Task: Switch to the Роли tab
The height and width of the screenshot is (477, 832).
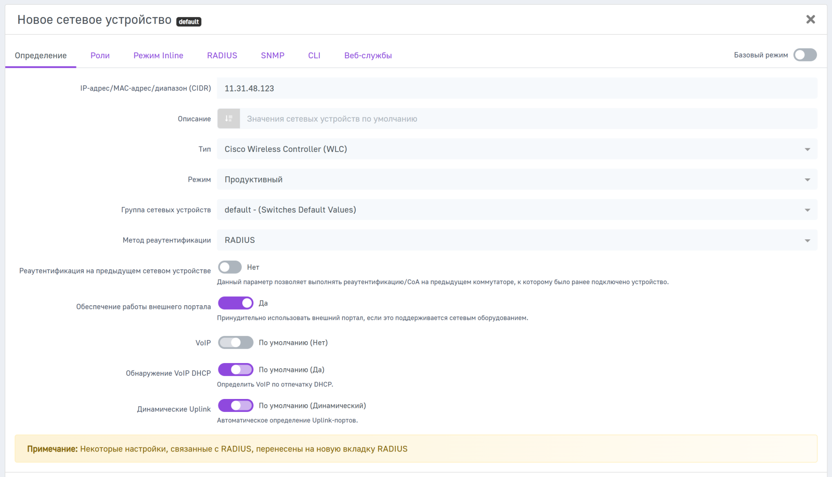Action: click(x=100, y=56)
